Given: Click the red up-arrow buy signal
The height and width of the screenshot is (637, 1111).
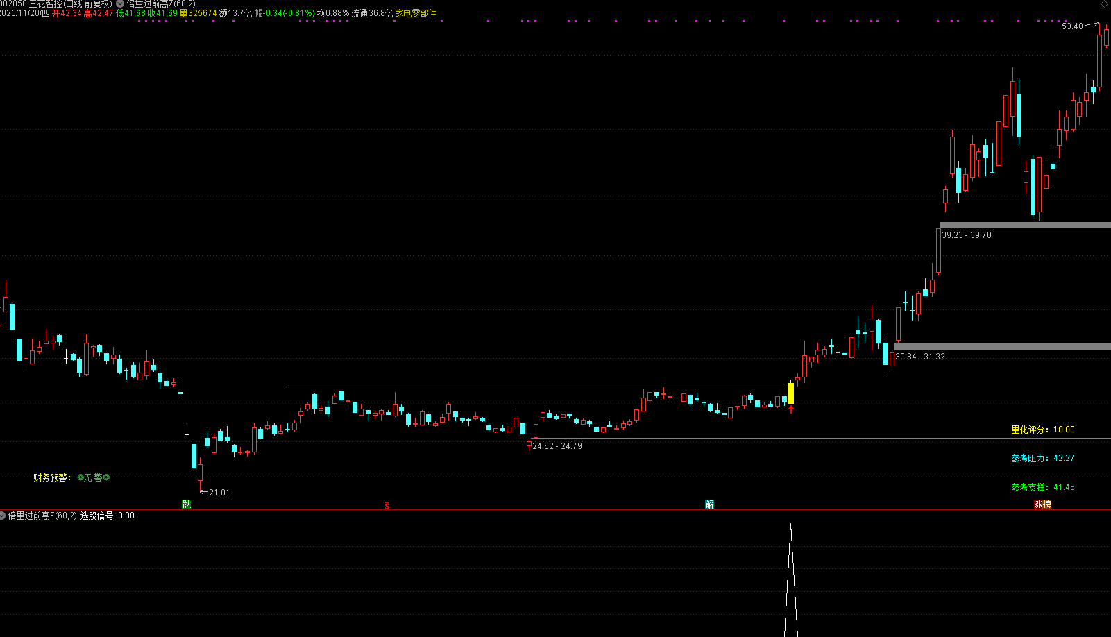Looking at the screenshot, I should (x=790, y=409).
